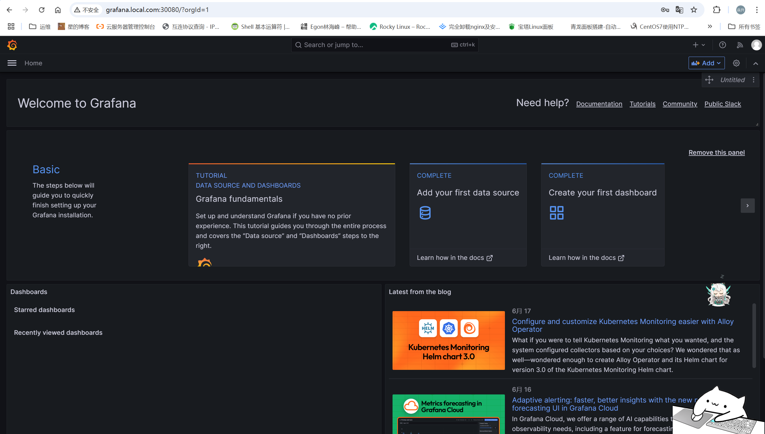765x434 pixels.
Task: Click the address bar URL
Action: 157,10
